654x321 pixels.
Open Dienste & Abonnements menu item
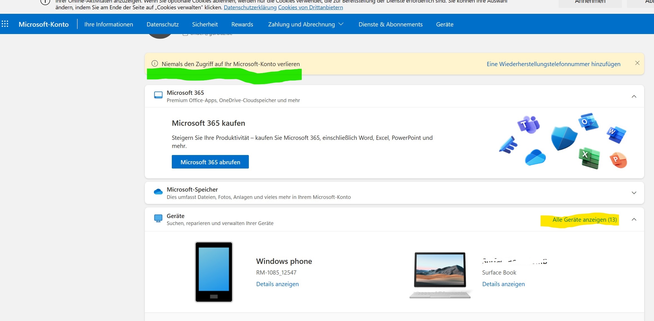pyautogui.click(x=391, y=24)
